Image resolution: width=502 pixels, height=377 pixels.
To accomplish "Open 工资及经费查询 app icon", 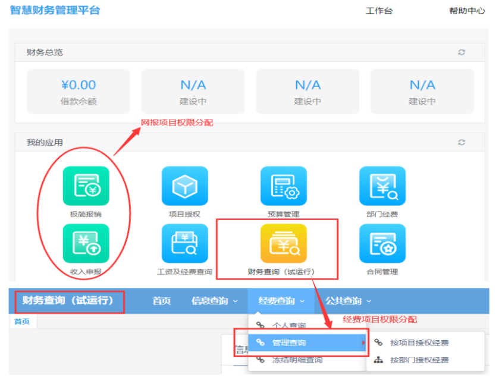I will pos(184,243).
